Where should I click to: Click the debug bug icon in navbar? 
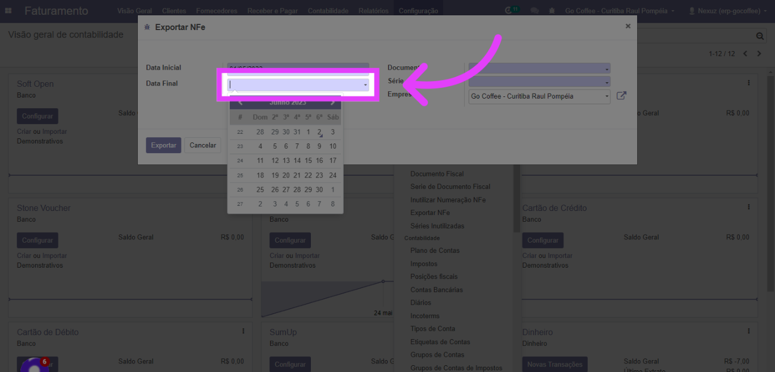pos(552,11)
